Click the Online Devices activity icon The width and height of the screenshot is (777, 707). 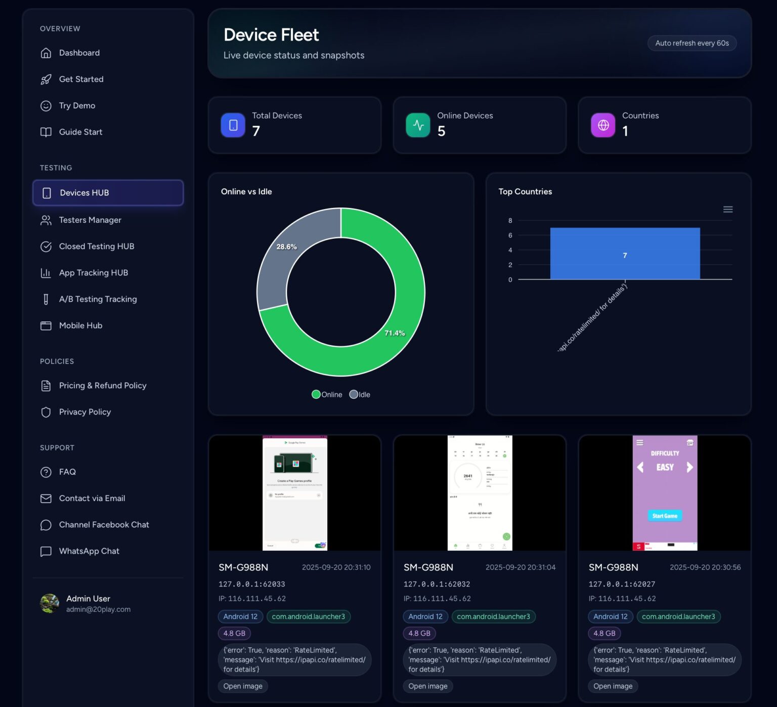[418, 125]
